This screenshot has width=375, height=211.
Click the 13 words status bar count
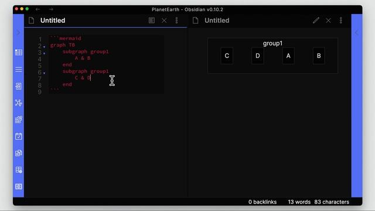click(x=299, y=202)
